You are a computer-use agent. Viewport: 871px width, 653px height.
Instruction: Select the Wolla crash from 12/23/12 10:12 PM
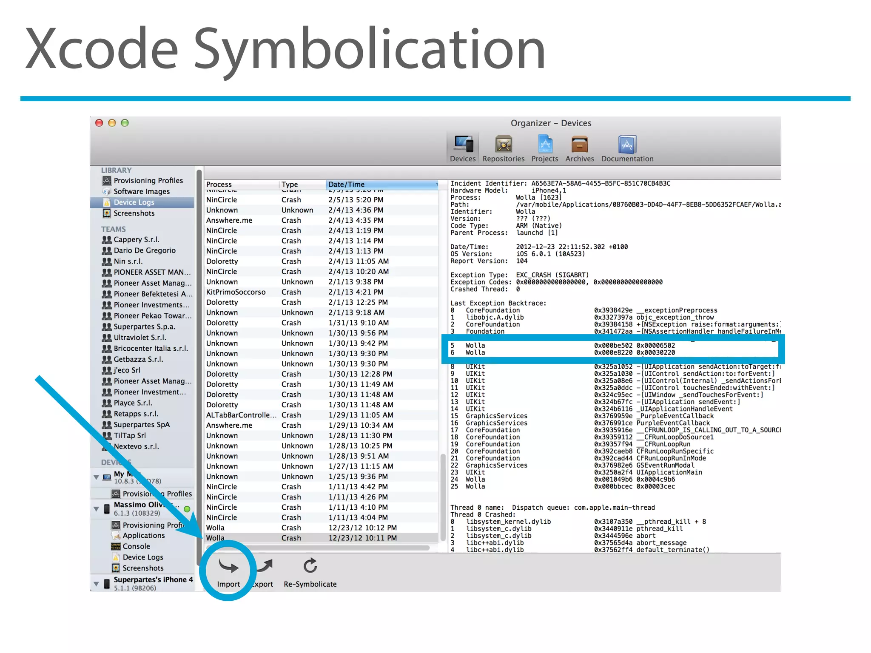(x=322, y=528)
